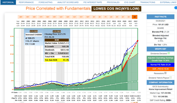Image resolution: width=177 pixels, height=103 pixels.
Task: Click the red forecast endpoint marker
Action: 138,41
